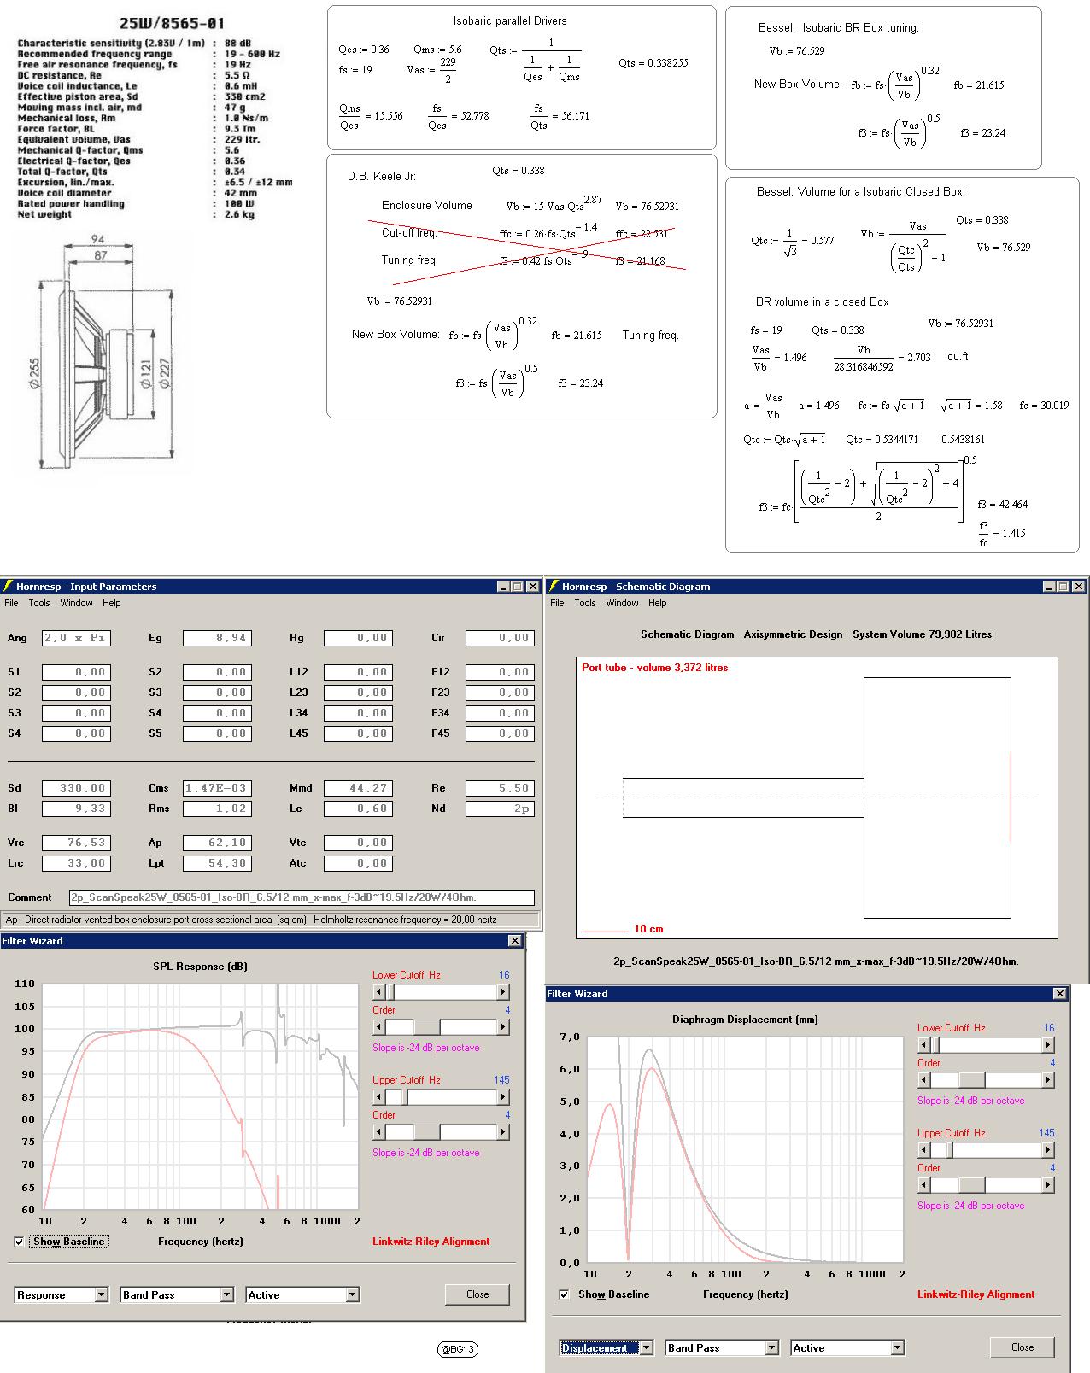Image resolution: width=1090 pixels, height=1373 pixels.
Task: Click 'Port tube - volume 3,372 litres' text
Action: (x=655, y=668)
